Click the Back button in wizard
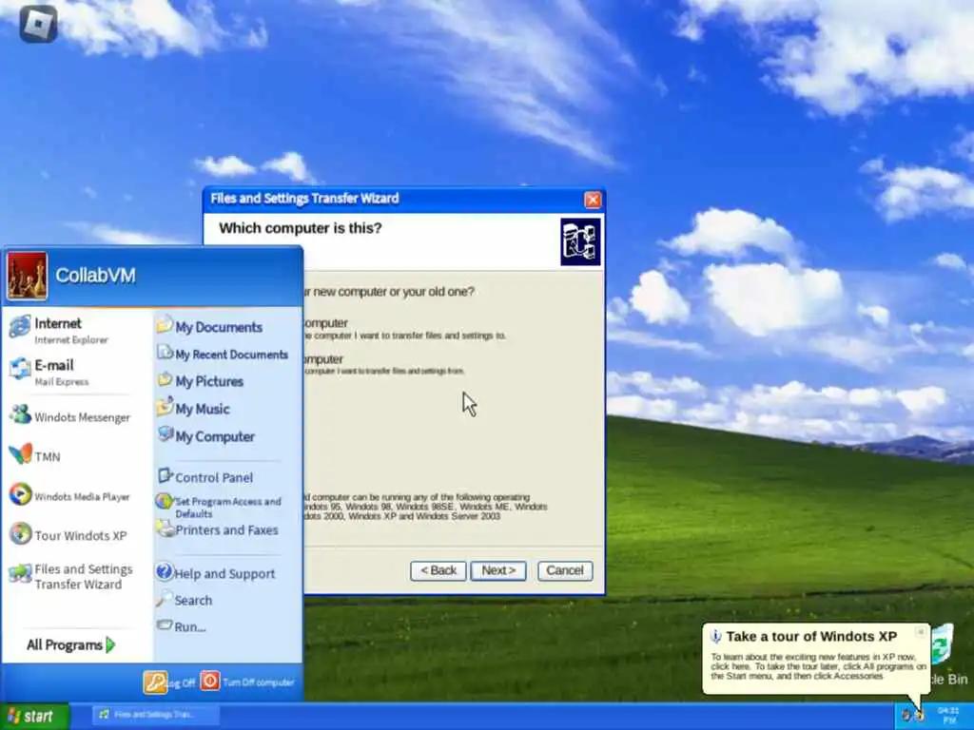This screenshot has width=974, height=730. click(438, 571)
